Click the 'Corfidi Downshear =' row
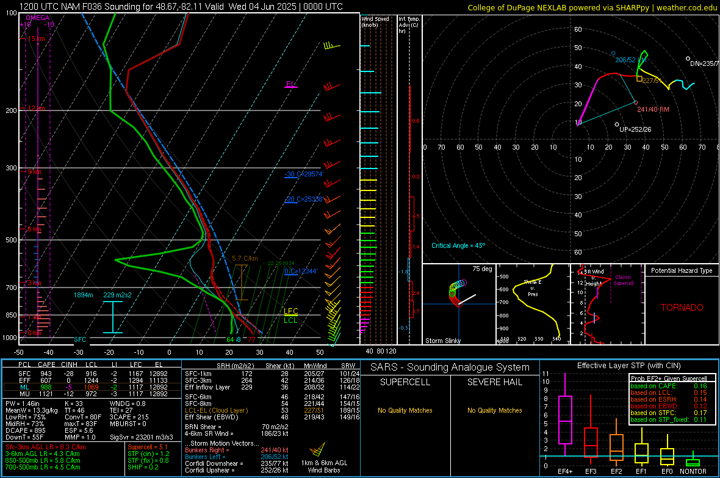Image resolution: width=720 pixels, height=478 pixels. click(x=237, y=463)
